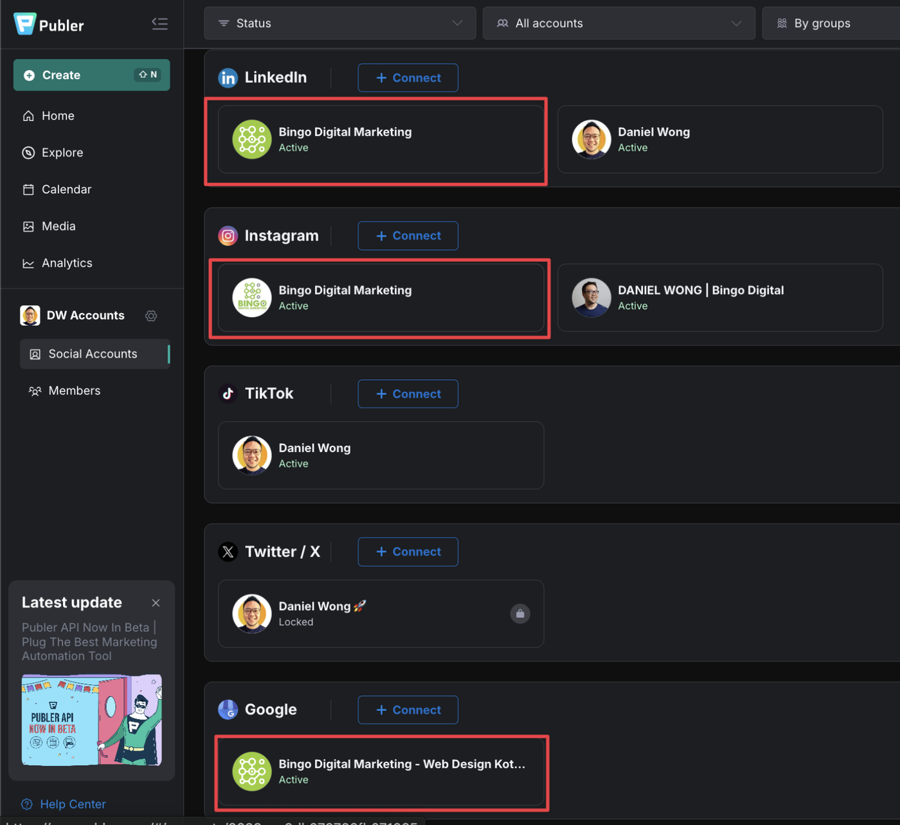Click the Twitter / X section heading
Screen dimensions: 900x825
coord(282,552)
